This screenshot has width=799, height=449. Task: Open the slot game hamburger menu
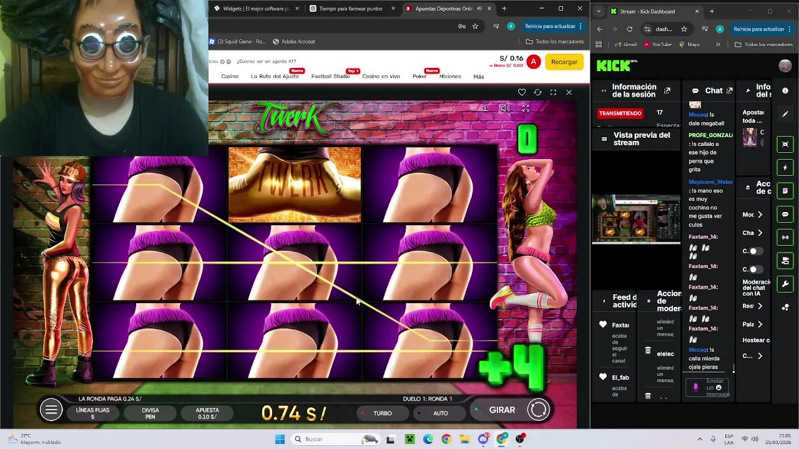(x=51, y=410)
